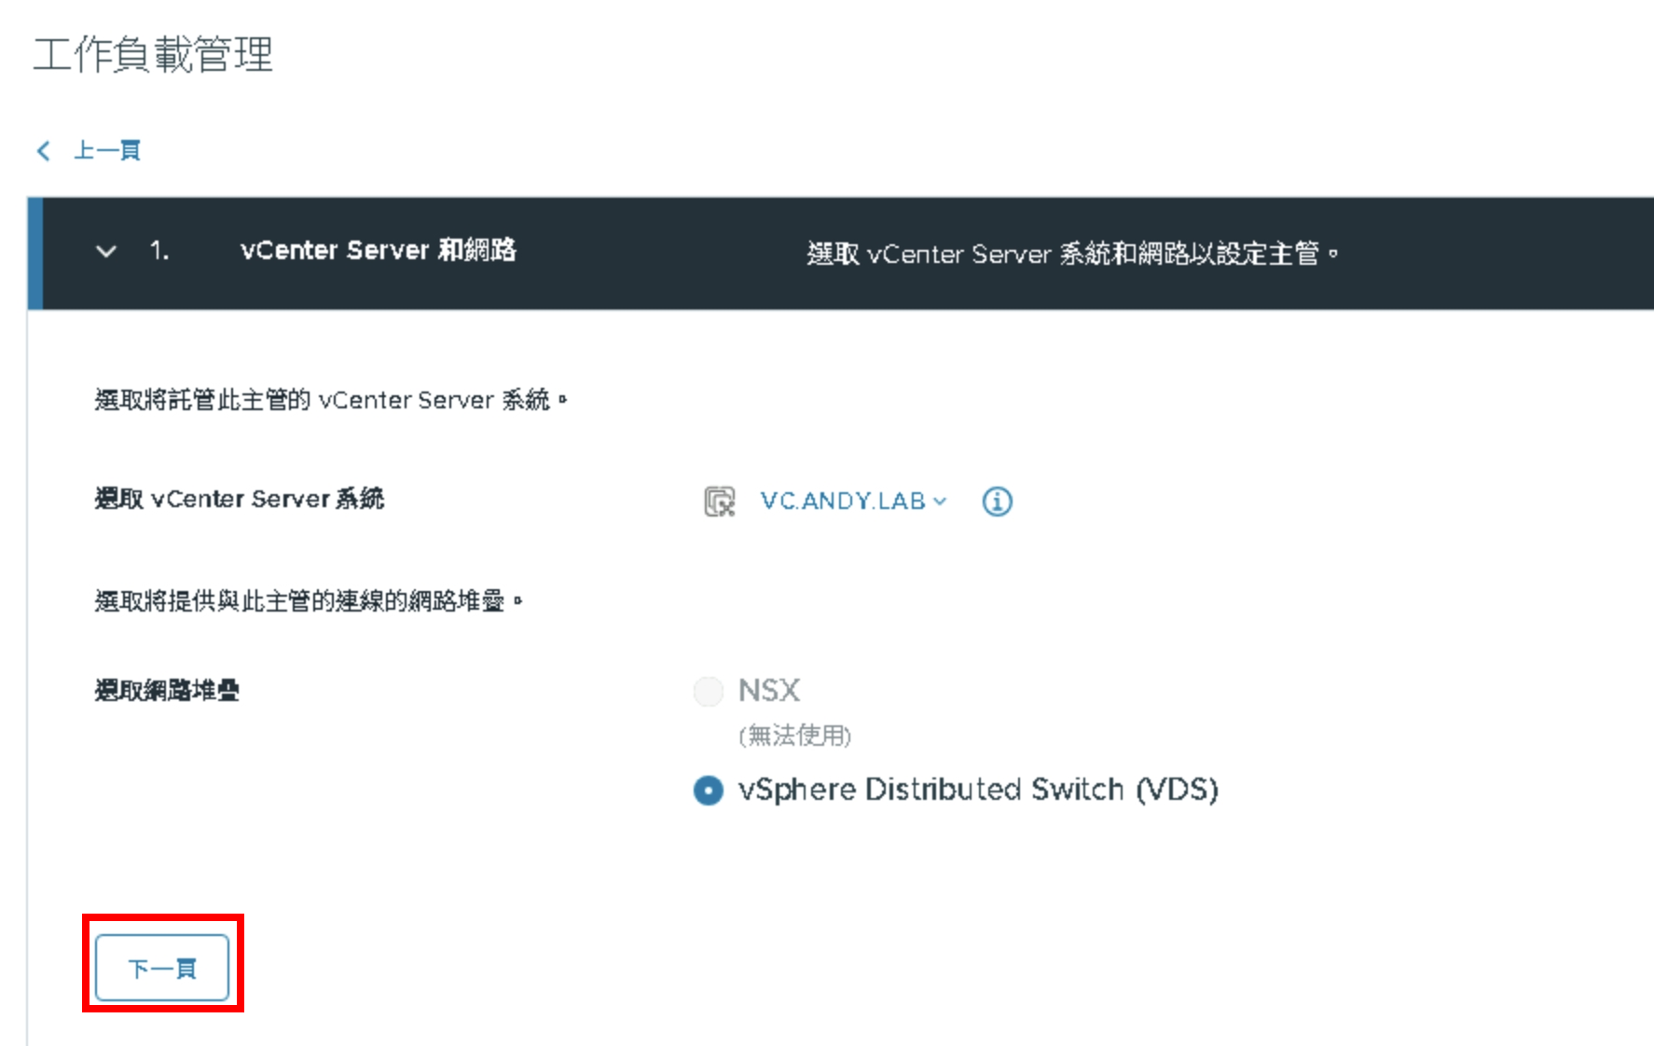1654x1046 pixels.
Task: Click the 工作負載管理 page heading
Action: 153,54
